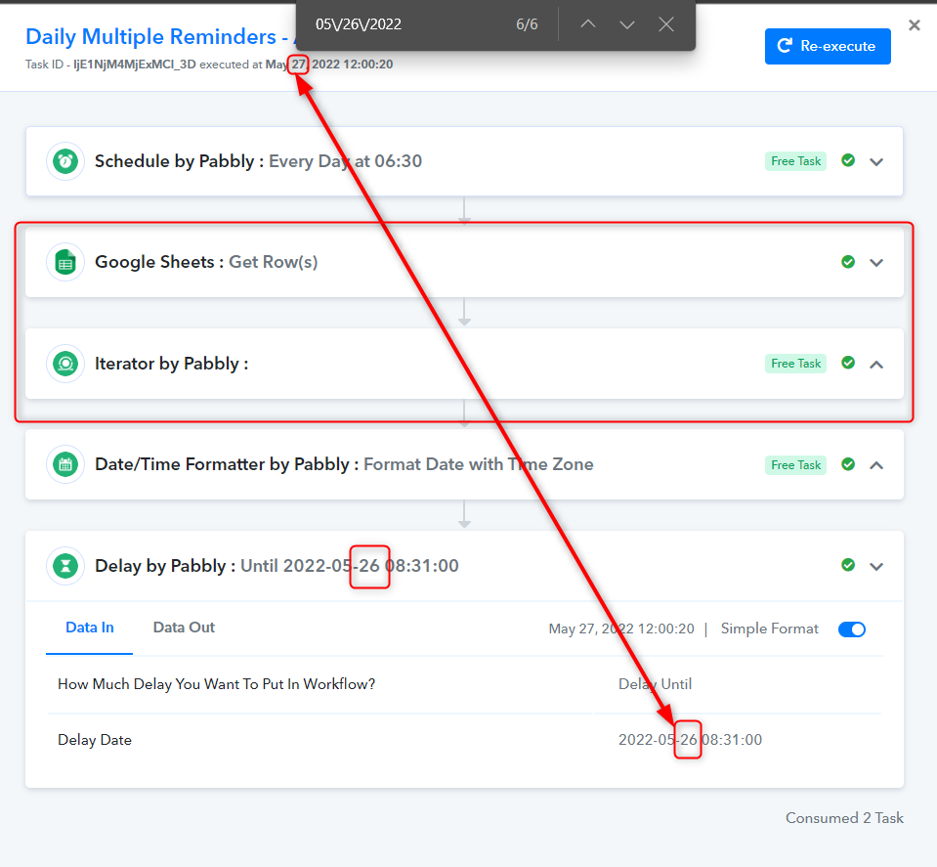Viewport: 937px width, 867px height.
Task: Close the task history panel
Action: coord(915,25)
